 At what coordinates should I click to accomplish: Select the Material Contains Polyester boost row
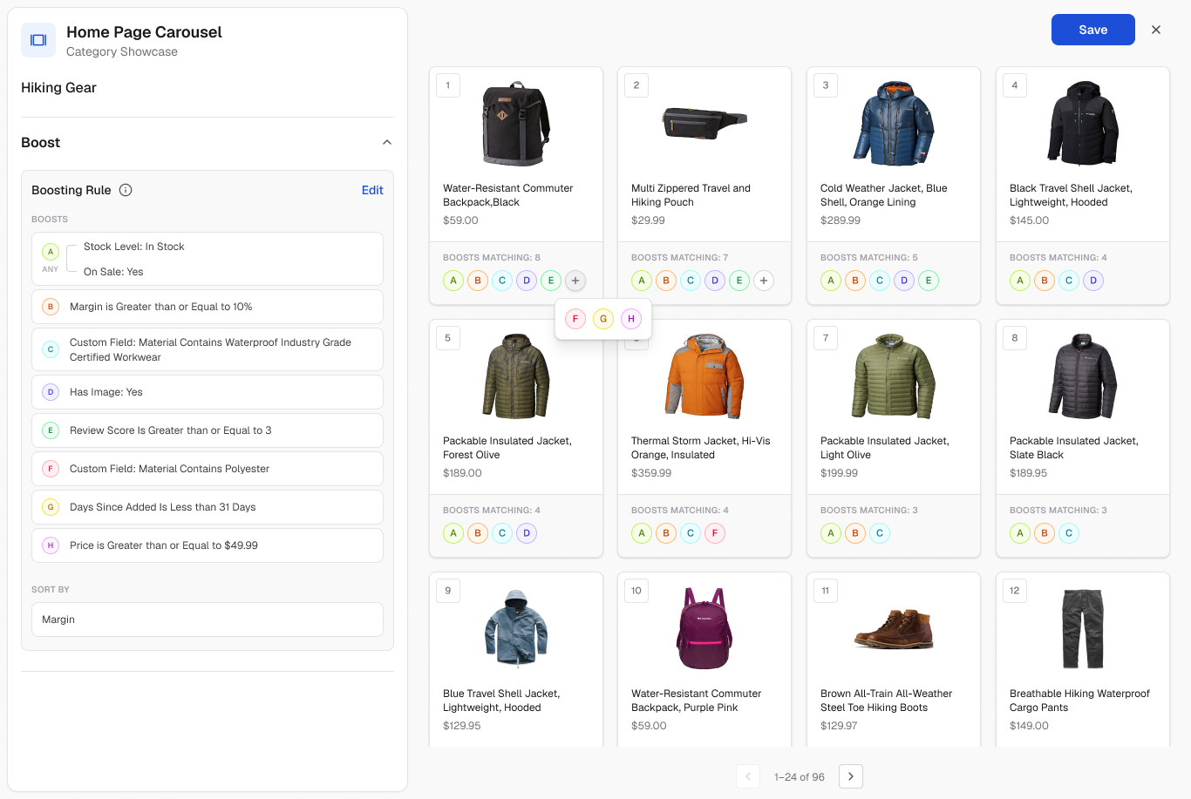click(x=208, y=469)
